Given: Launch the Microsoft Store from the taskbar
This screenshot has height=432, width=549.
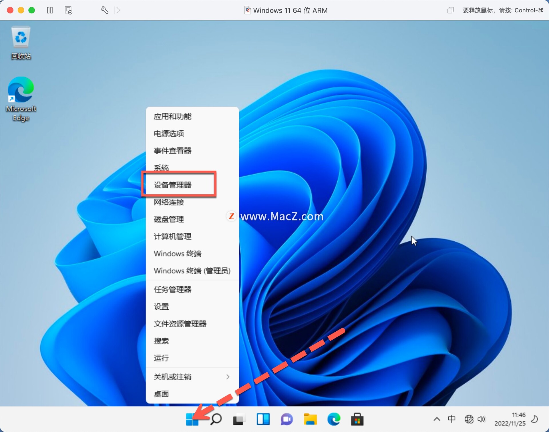Looking at the screenshot, I should [x=358, y=419].
